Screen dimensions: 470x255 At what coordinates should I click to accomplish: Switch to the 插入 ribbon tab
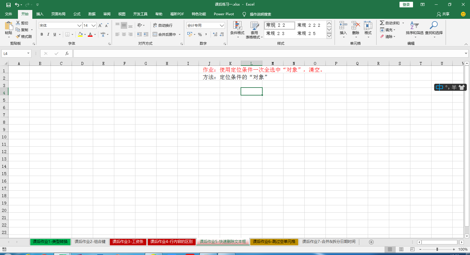pyautogui.click(x=40, y=14)
